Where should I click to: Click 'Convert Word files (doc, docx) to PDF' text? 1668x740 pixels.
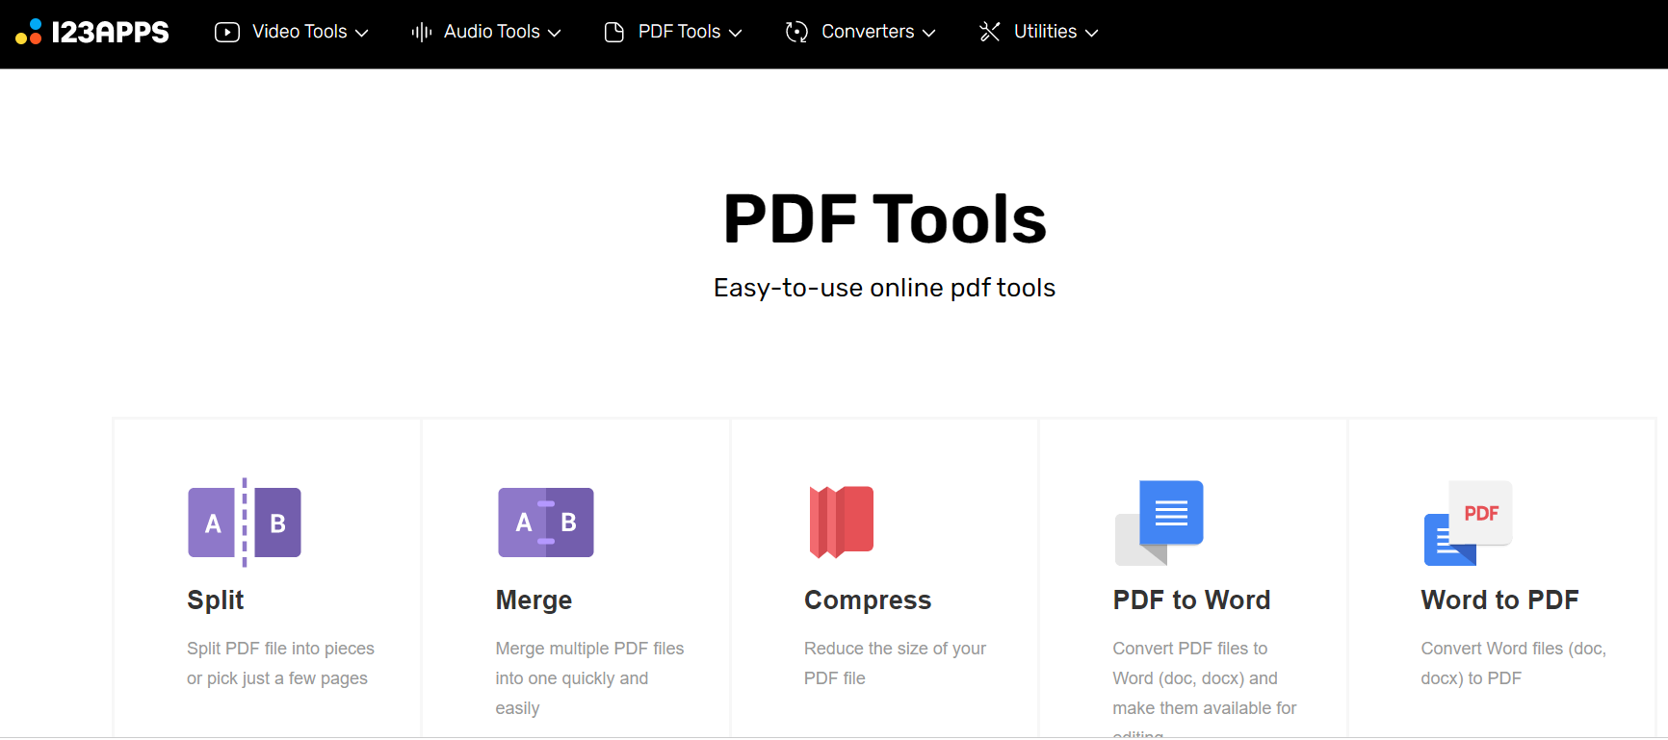point(1514,663)
